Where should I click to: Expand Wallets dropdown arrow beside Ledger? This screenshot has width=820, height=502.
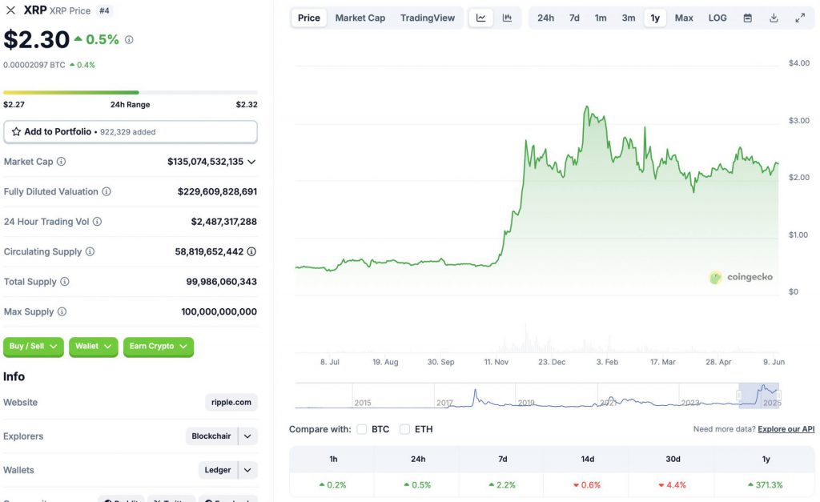[247, 470]
